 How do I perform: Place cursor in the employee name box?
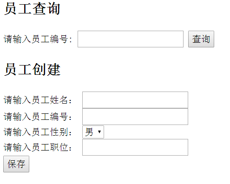[135, 100]
